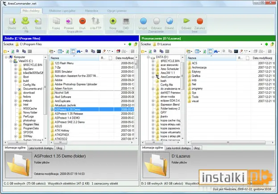The width and height of the screenshot is (278, 194).
Task: Collapse the DATA (D:) tree node
Action: tap(148, 57)
